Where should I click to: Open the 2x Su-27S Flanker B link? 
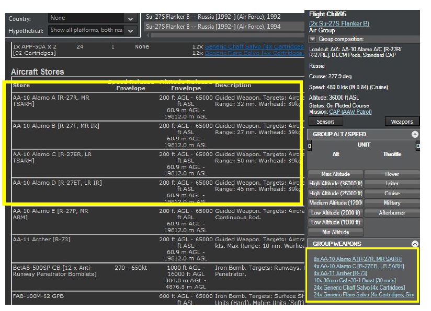tap(339, 23)
